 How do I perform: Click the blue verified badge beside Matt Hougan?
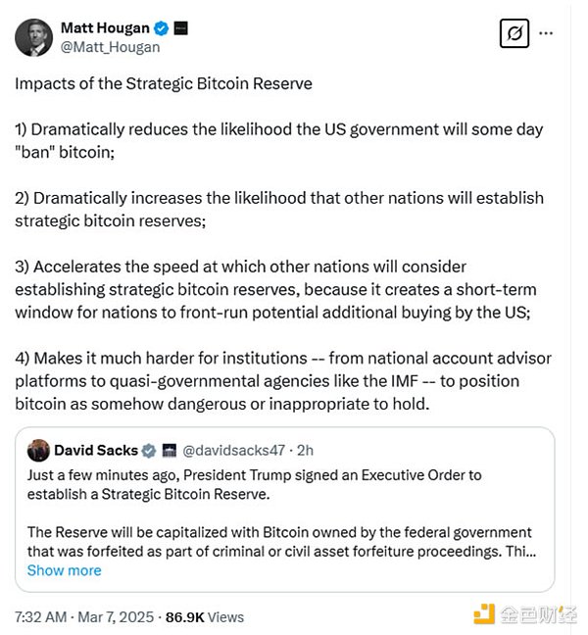(x=162, y=27)
